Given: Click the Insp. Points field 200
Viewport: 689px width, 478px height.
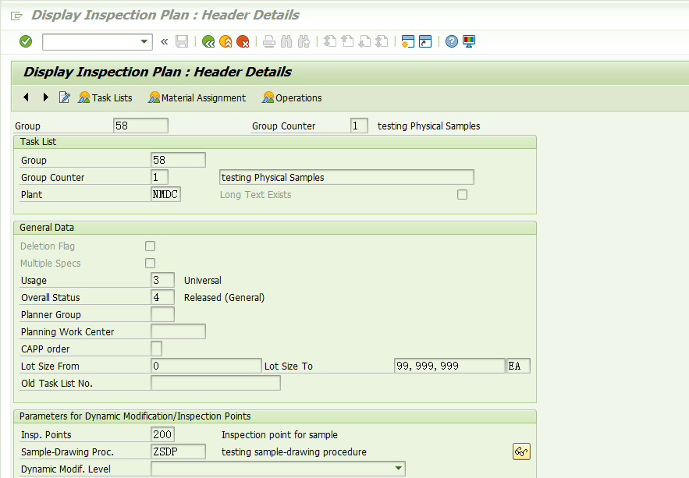Looking at the screenshot, I should click(x=162, y=434).
